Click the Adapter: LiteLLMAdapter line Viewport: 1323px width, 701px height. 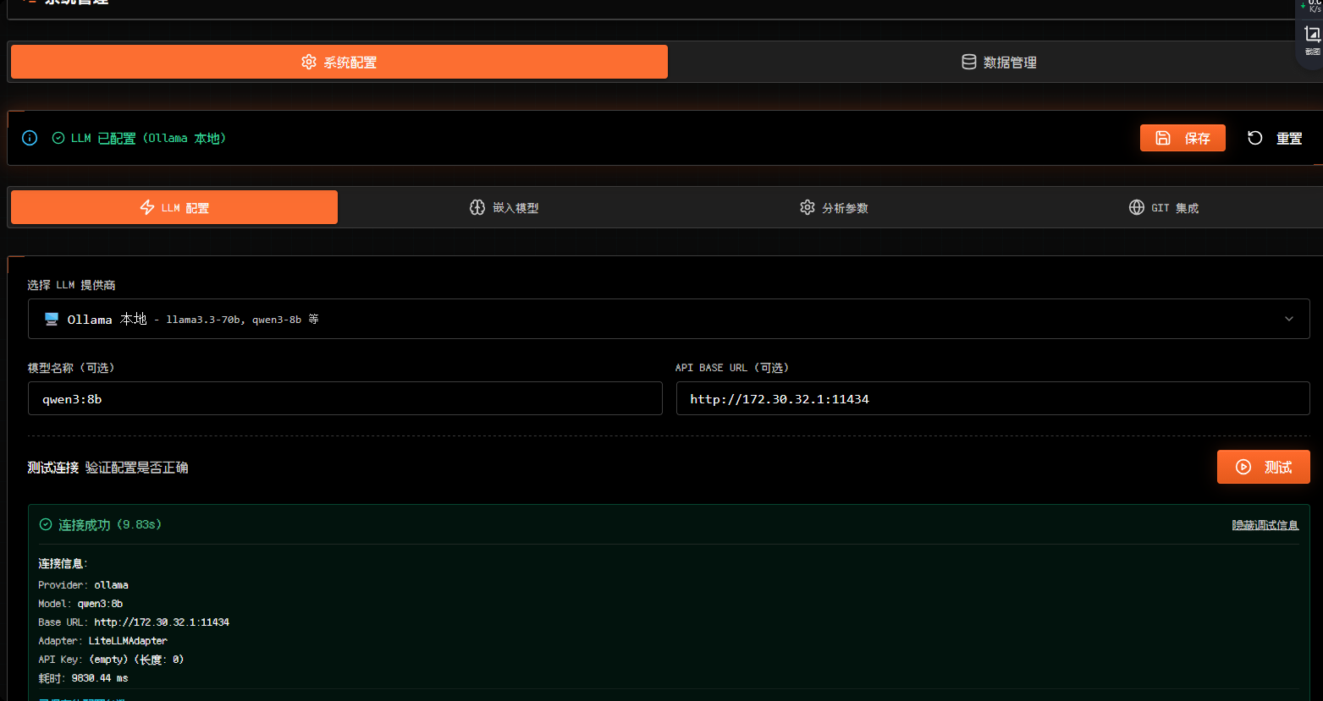[x=102, y=641]
